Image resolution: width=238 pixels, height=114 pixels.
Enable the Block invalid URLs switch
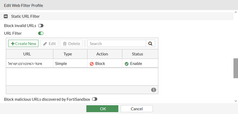pyautogui.click(x=41, y=26)
